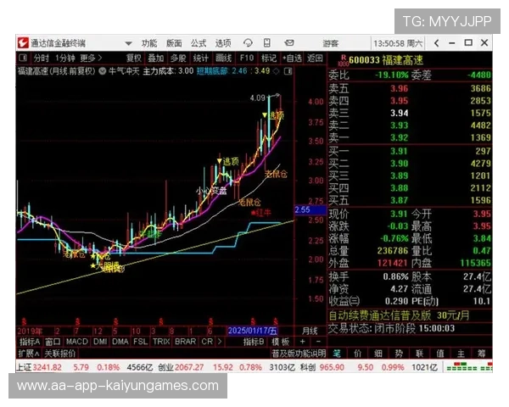Image resolution: width=509 pixels, height=407 pixels.
Task: Click the 统计 statistics button
Action: pos(200,59)
